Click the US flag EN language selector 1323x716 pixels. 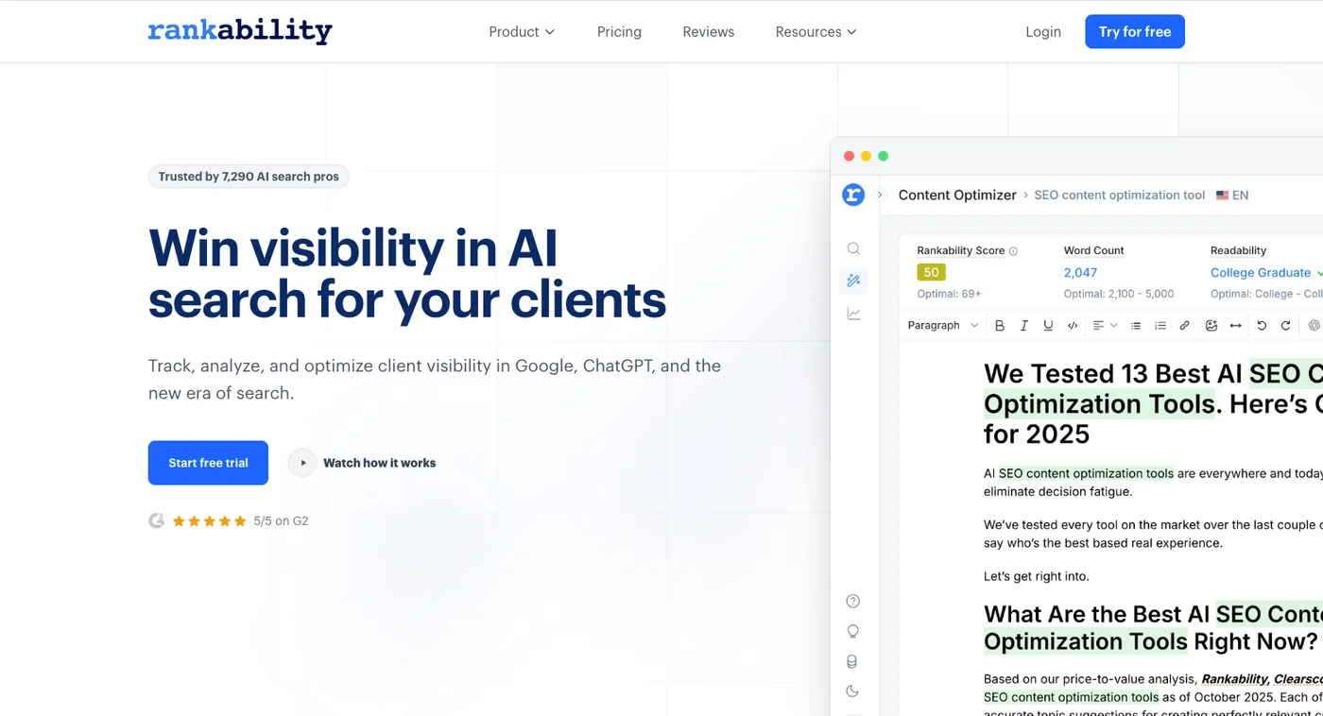coord(1232,196)
